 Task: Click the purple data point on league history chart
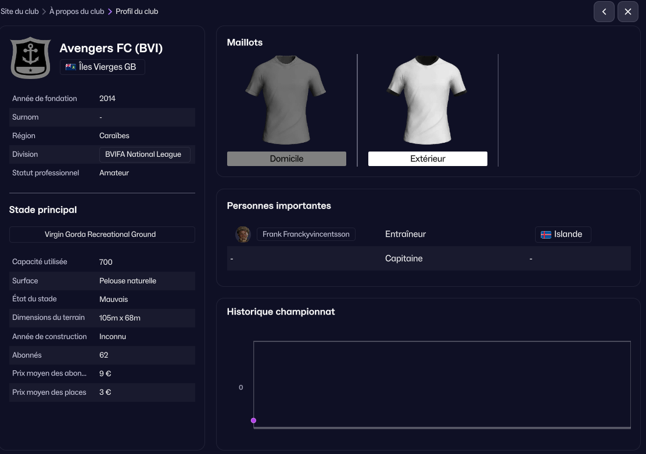[253, 420]
